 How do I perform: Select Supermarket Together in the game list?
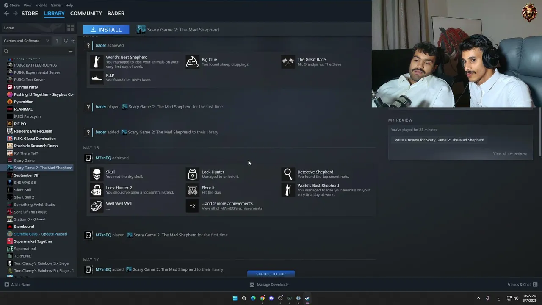[33, 241]
